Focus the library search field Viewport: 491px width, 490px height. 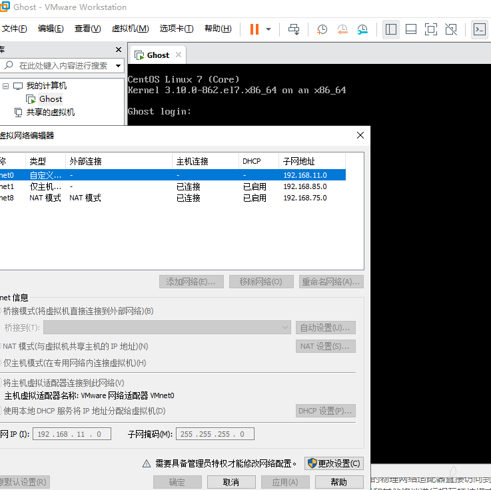point(63,66)
